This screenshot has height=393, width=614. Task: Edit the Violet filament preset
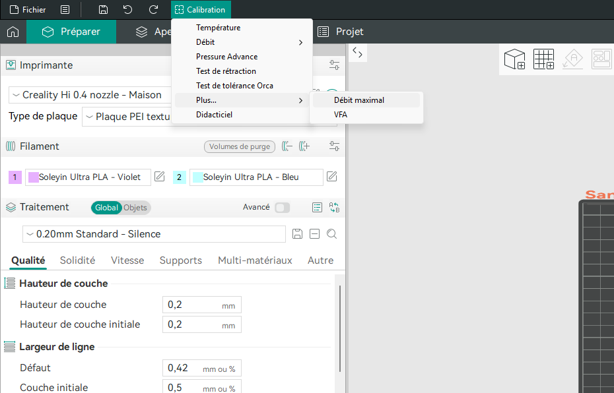tap(159, 177)
